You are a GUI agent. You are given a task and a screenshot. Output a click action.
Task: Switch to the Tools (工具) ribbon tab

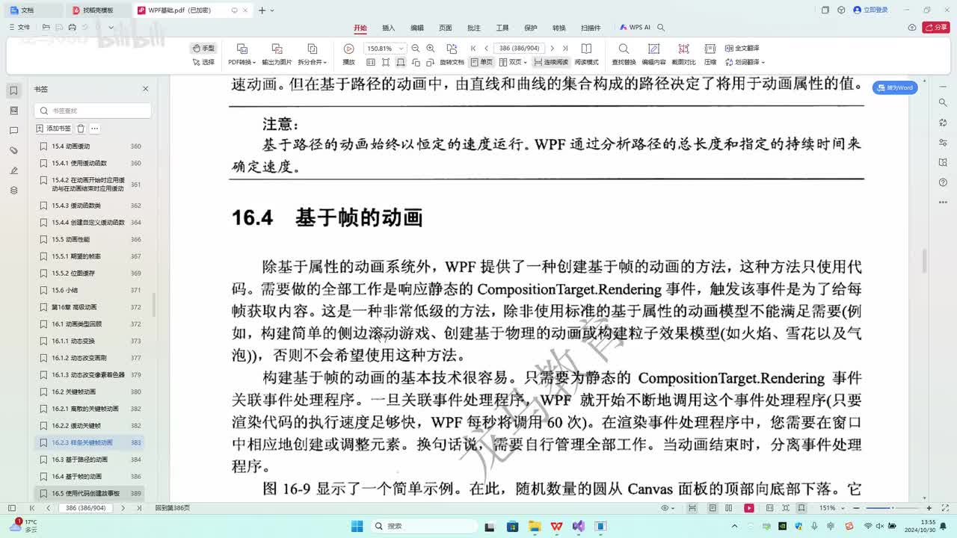click(502, 28)
